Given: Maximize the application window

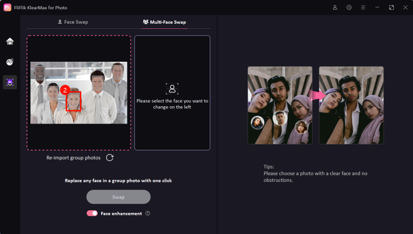Looking at the screenshot, I should tap(391, 8).
